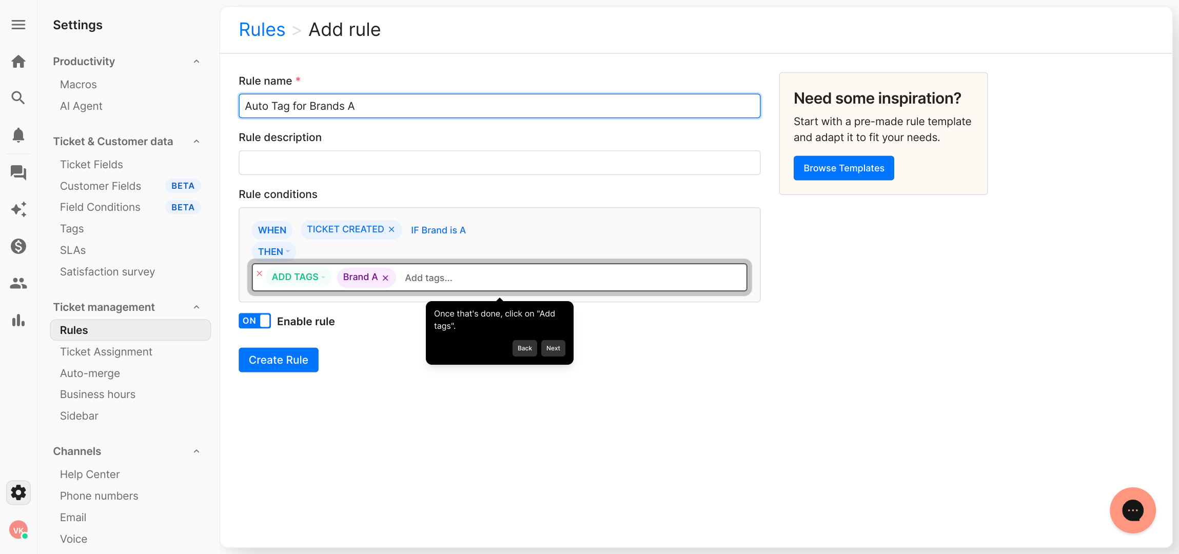The width and height of the screenshot is (1179, 554).
Task: Open Customer Fields settings
Action: pos(101,186)
